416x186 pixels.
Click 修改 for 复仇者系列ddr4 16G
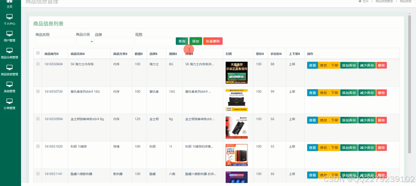[323, 93]
